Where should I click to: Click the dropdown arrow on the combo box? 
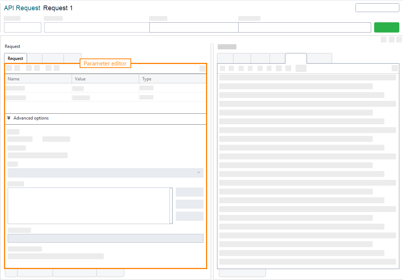(x=199, y=173)
